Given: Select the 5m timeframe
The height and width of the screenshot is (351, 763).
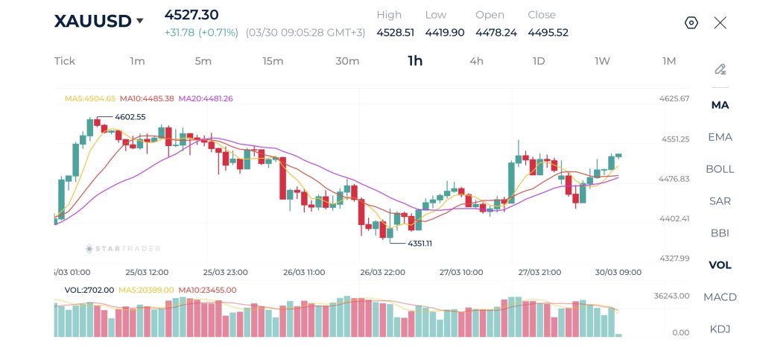Looking at the screenshot, I should (x=203, y=61).
